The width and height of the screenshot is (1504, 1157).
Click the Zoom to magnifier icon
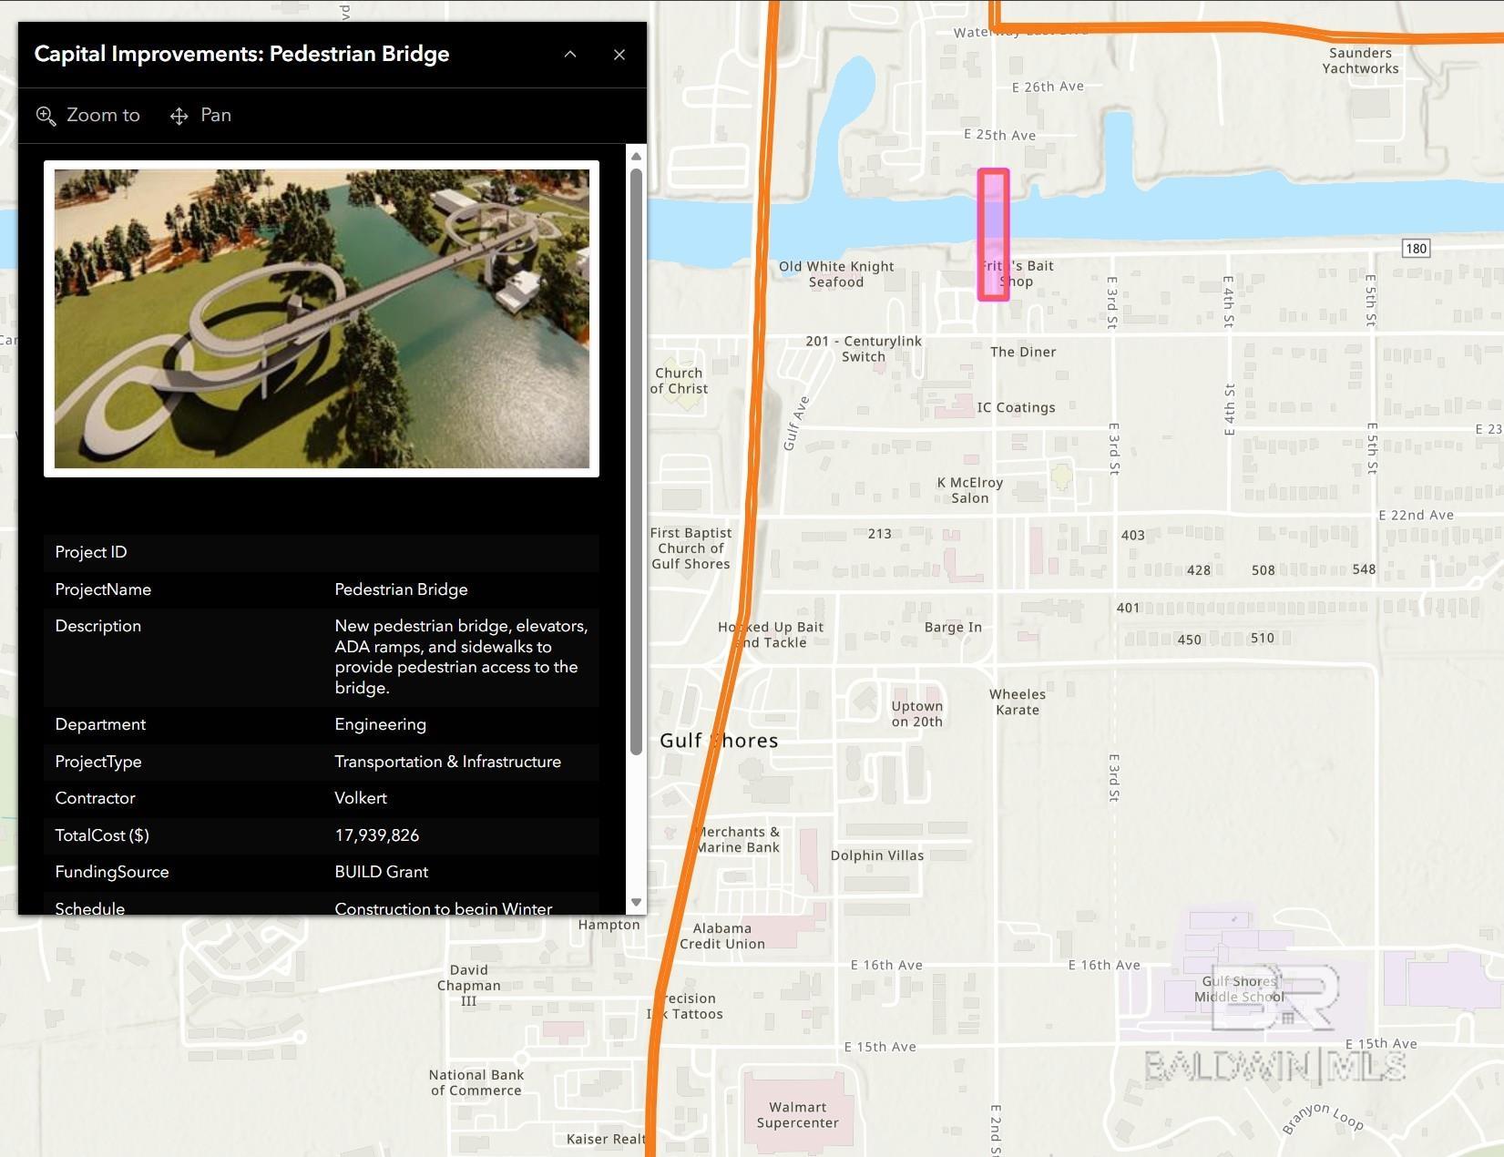point(46,116)
